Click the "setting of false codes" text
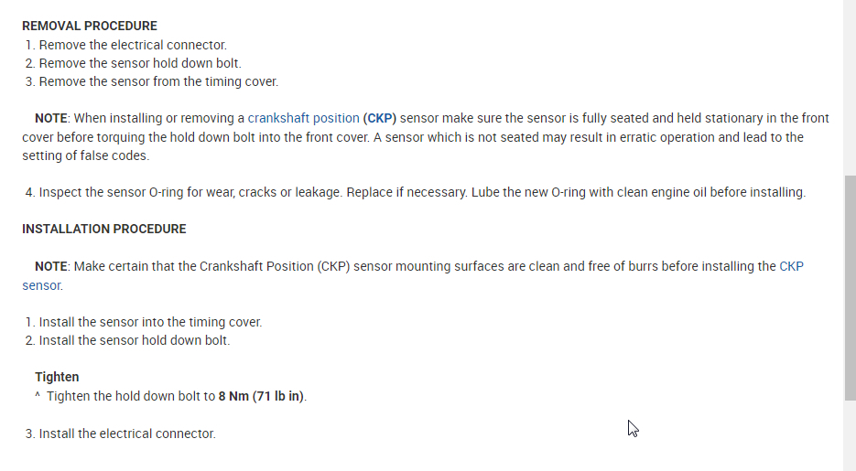 coord(85,155)
